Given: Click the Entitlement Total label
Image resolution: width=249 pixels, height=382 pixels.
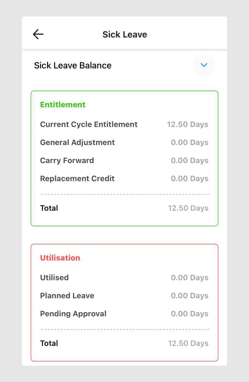Looking at the screenshot, I should pyautogui.click(x=49, y=208).
